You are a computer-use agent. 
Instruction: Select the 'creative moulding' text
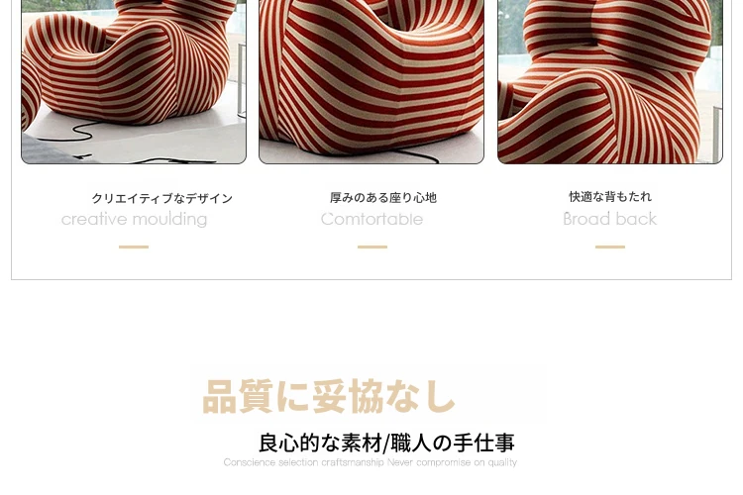134,220
